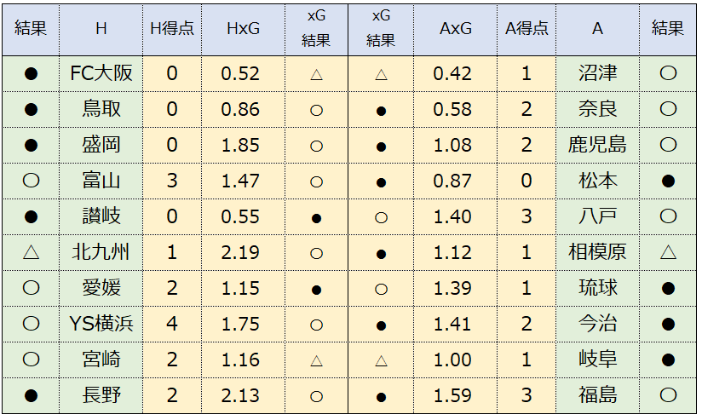The width and height of the screenshot is (702, 420).
Task: Click the 岐阜 away team cell
Action: tap(597, 360)
